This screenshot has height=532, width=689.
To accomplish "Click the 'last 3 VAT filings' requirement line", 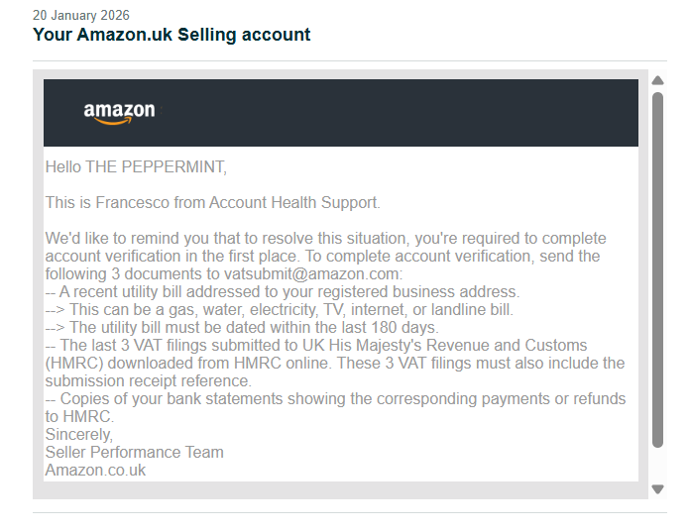I will pyautogui.click(x=317, y=345).
